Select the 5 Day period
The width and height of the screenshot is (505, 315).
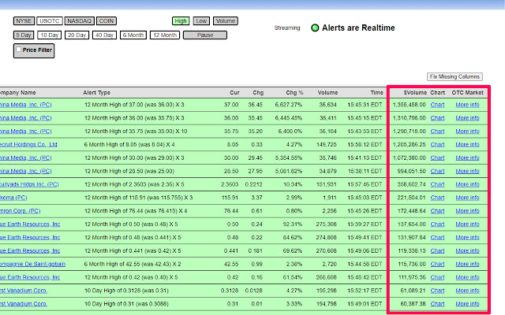(24, 35)
